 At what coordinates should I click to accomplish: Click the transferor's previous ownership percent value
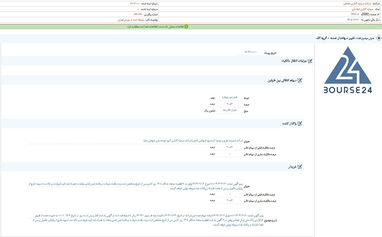pyautogui.click(x=230, y=147)
